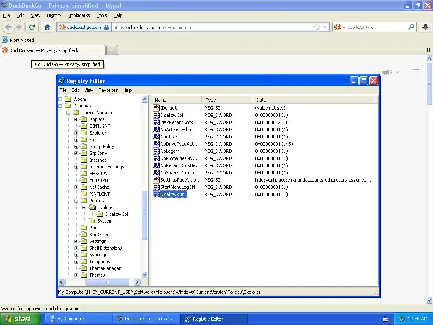Expand the Group Policy tree node
This screenshot has height=325, width=433.
pos(76,146)
